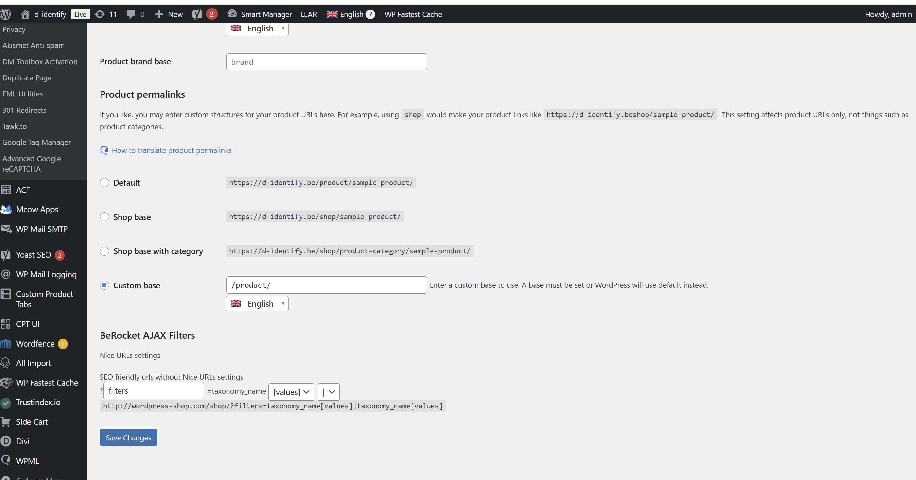The width and height of the screenshot is (916, 480).
Task: Open Yoast SEO icon in admin bar
Action: [197, 14]
